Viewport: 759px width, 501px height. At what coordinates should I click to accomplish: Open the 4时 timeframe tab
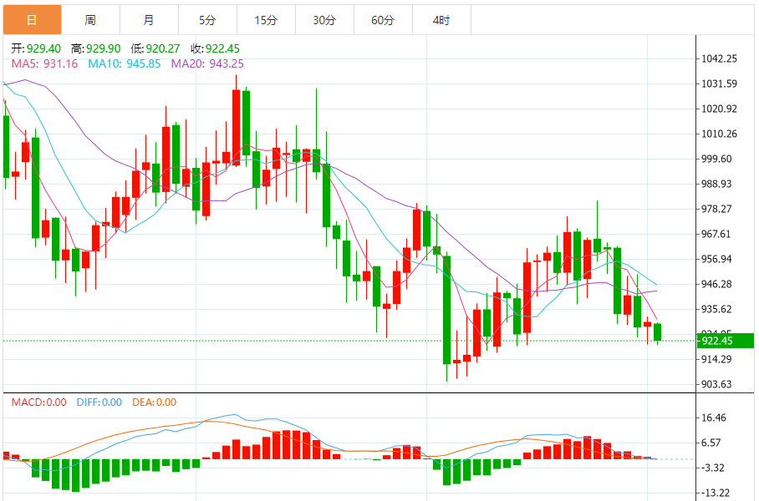click(x=441, y=20)
